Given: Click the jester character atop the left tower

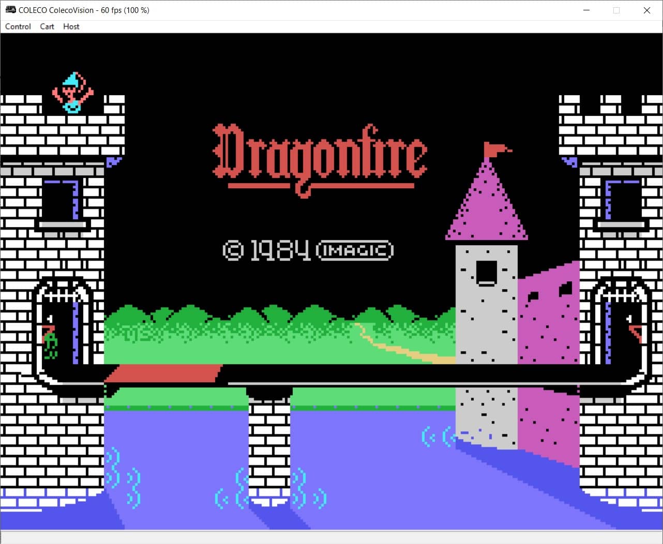Looking at the screenshot, I should point(72,93).
